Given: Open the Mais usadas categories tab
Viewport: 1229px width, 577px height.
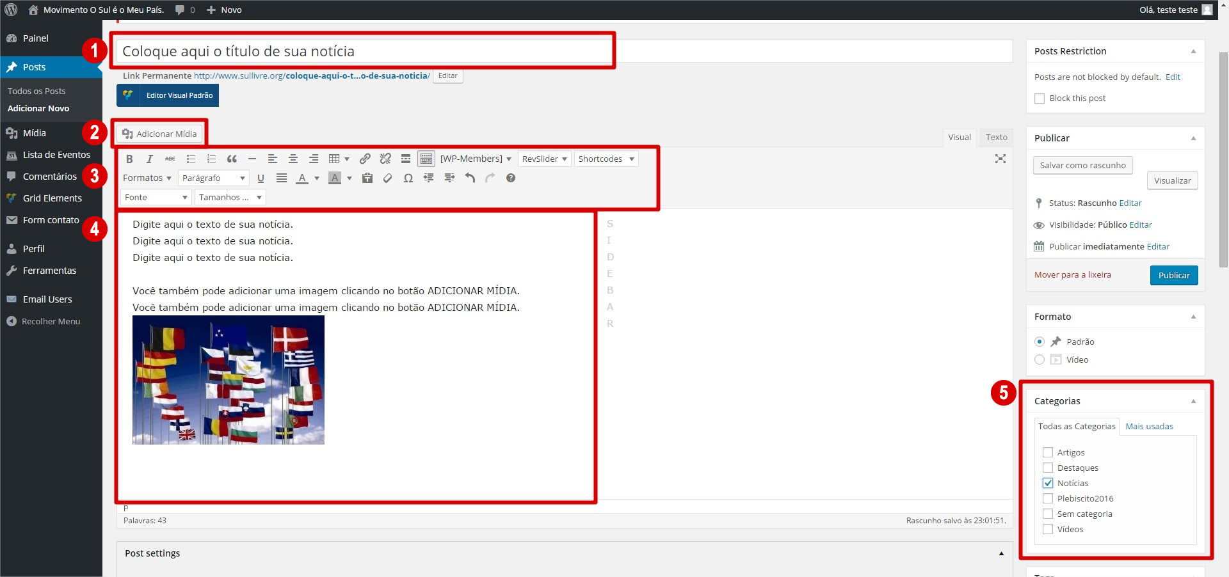Looking at the screenshot, I should tap(1149, 427).
